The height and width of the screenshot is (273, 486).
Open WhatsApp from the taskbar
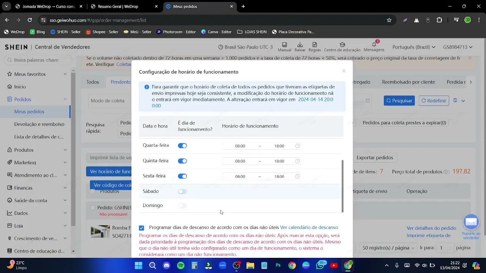click(x=320, y=265)
